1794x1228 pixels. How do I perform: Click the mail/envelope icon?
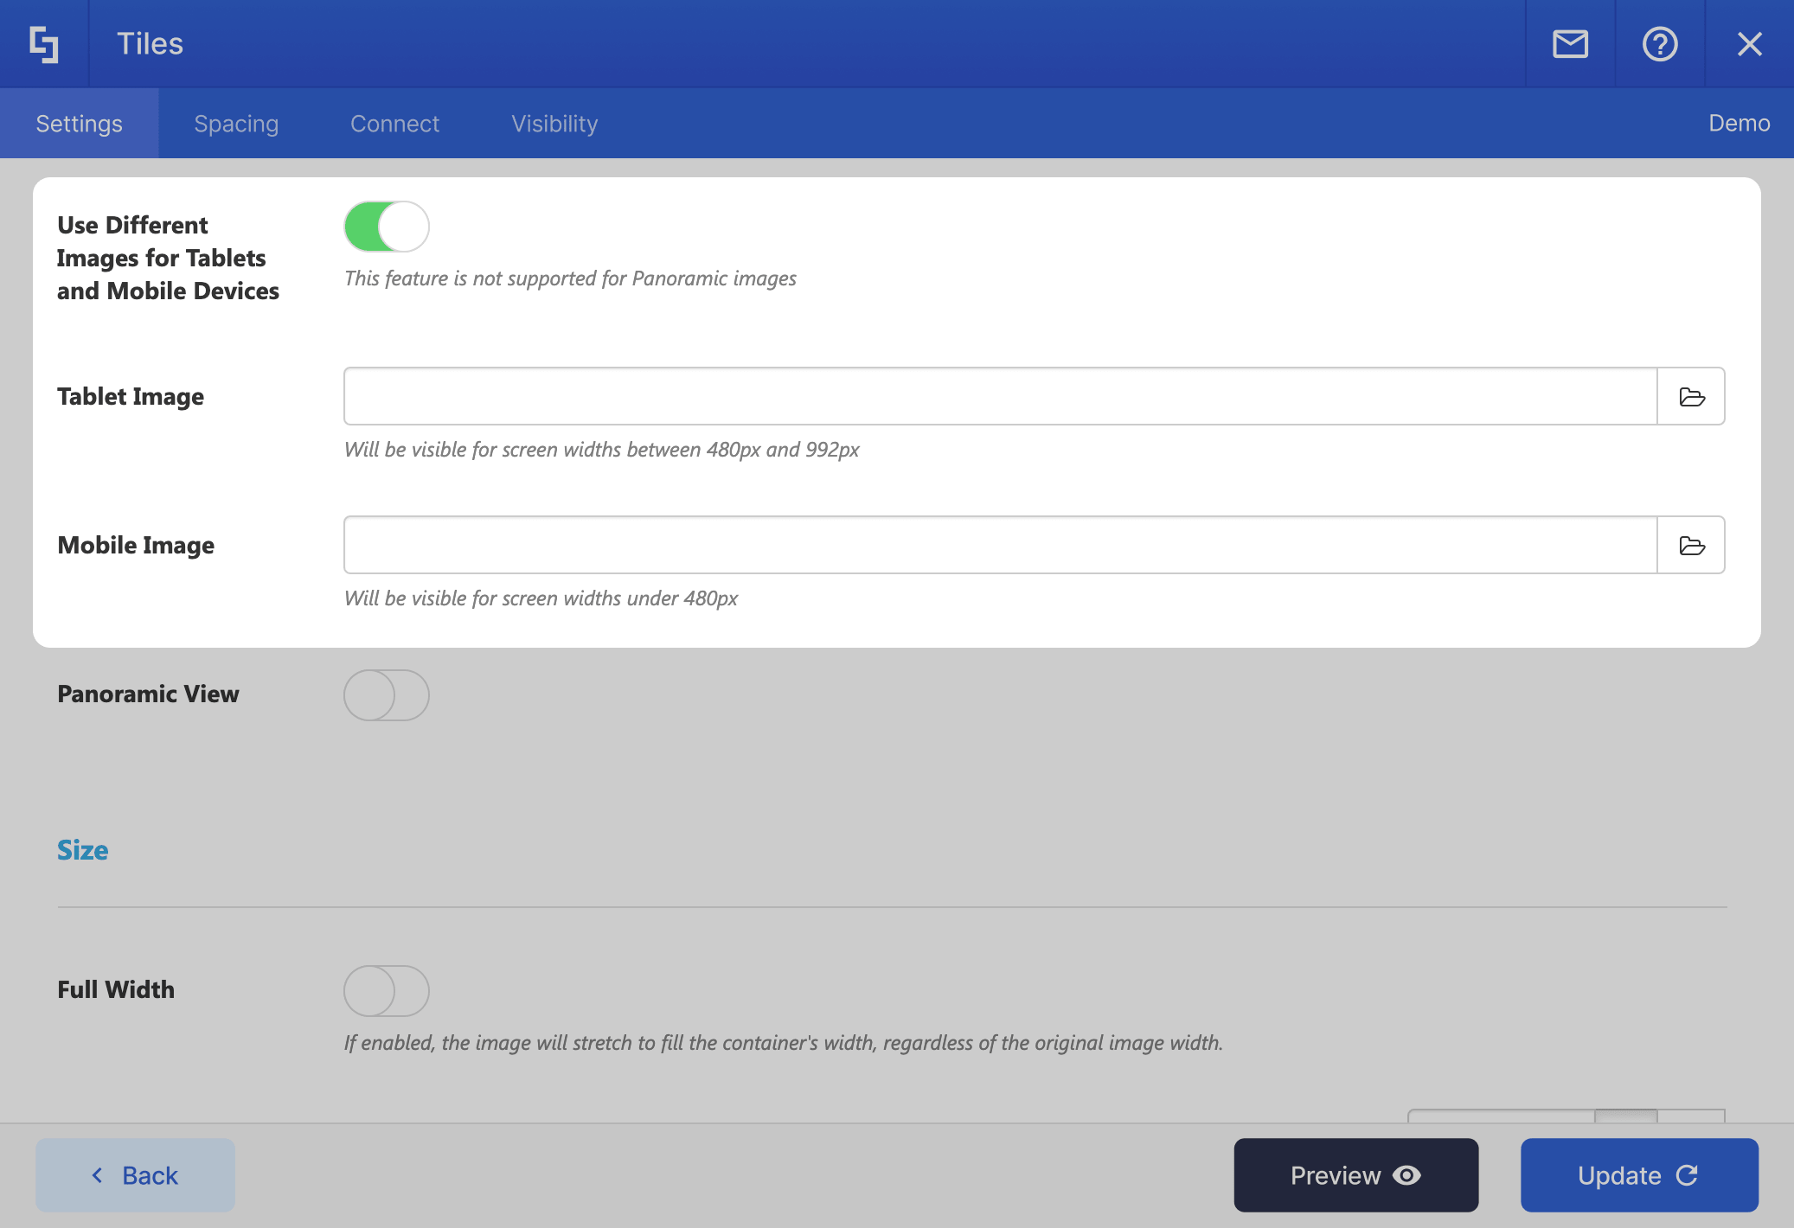coord(1572,43)
